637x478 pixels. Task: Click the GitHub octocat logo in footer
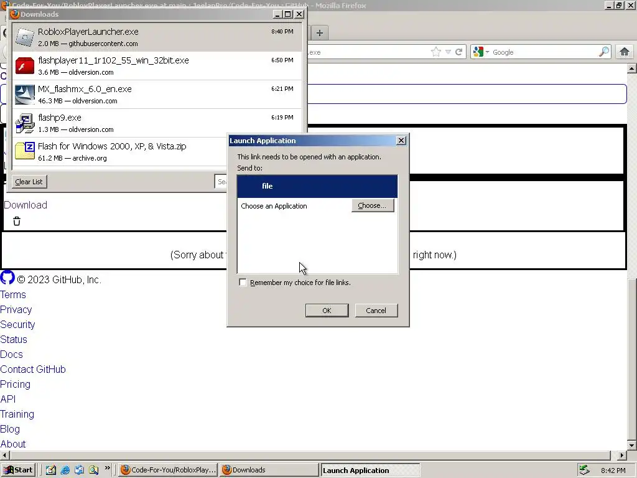[7, 278]
